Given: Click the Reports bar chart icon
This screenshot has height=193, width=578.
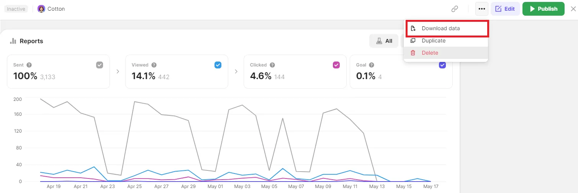Looking at the screenshot, I should [x=13, y=41].
